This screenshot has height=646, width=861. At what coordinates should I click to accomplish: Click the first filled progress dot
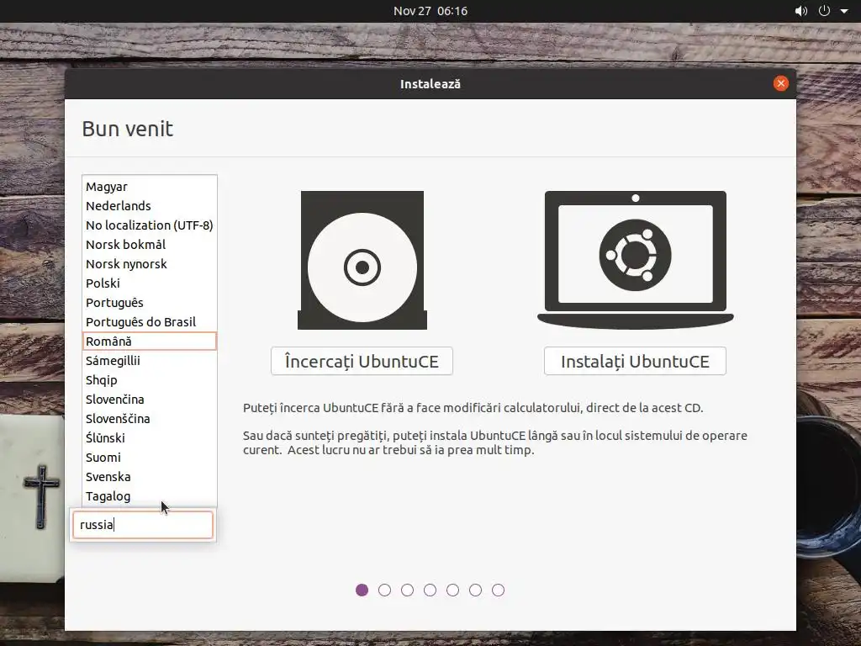click(x=362, y=590)
